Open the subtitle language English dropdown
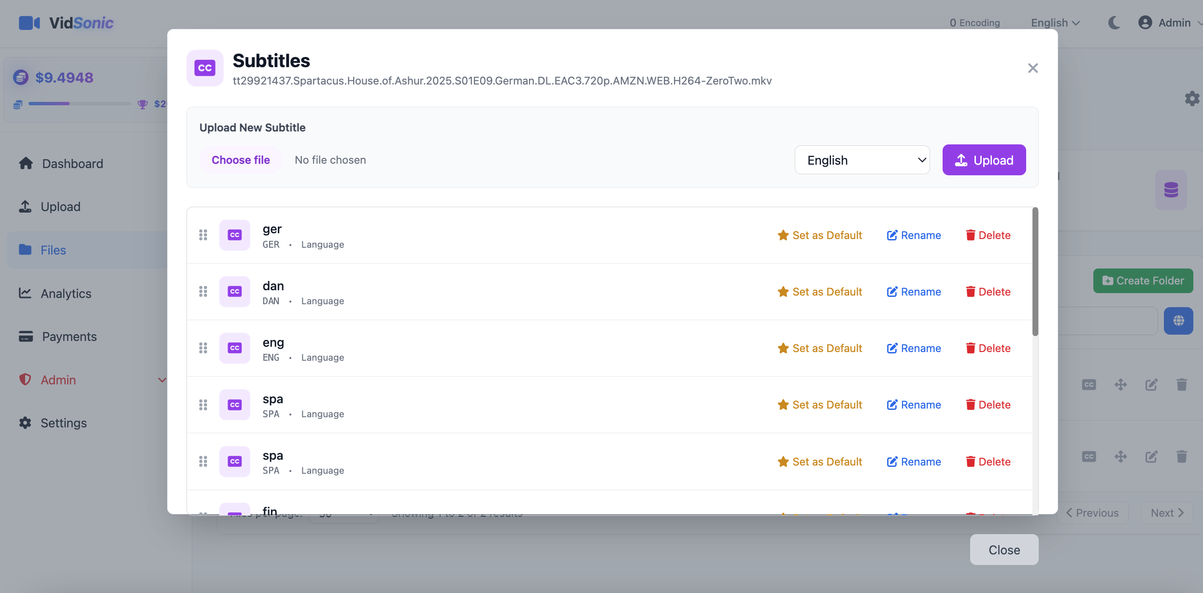 (862, 160)
